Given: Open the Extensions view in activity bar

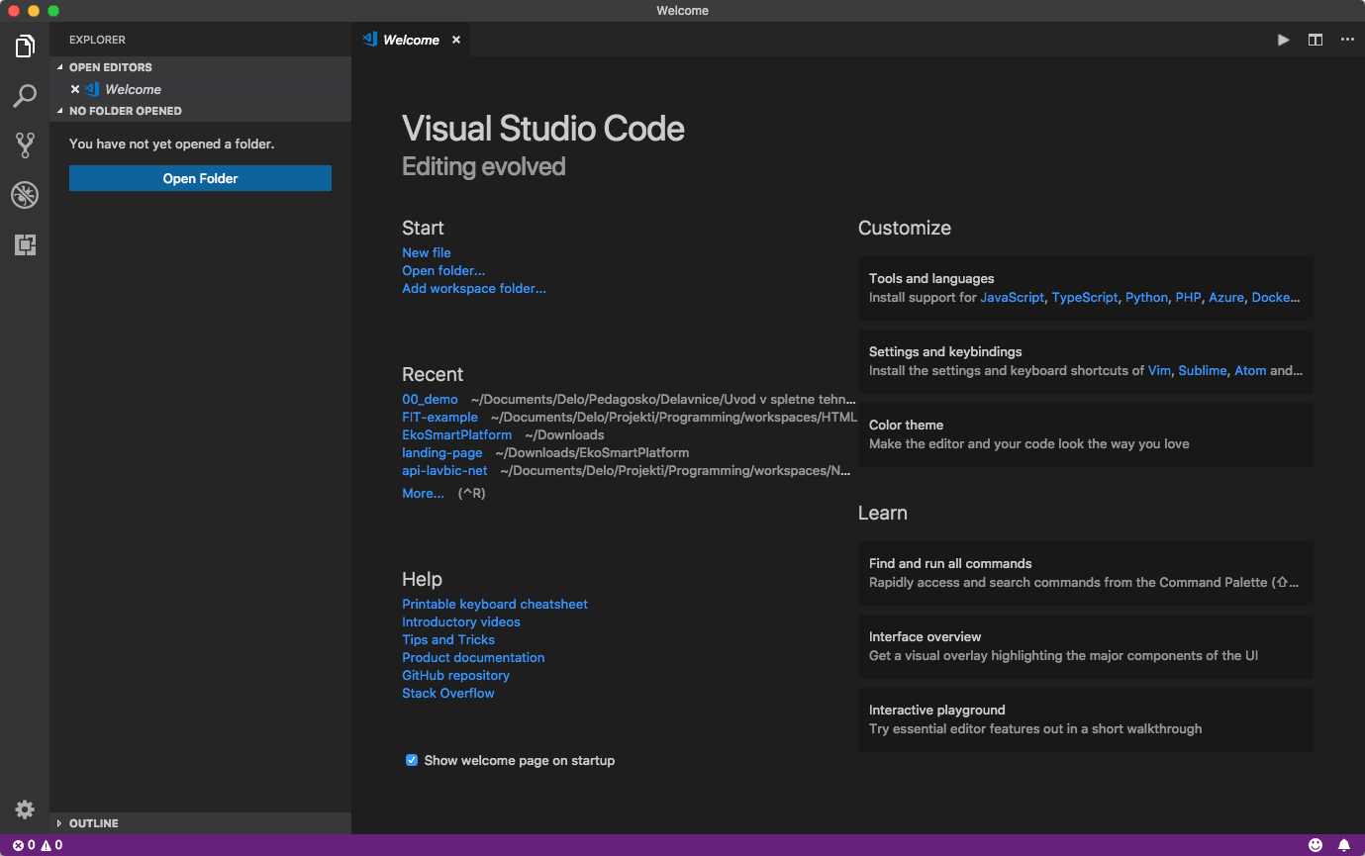Looking at the screenshot, I should coord(25,244).
